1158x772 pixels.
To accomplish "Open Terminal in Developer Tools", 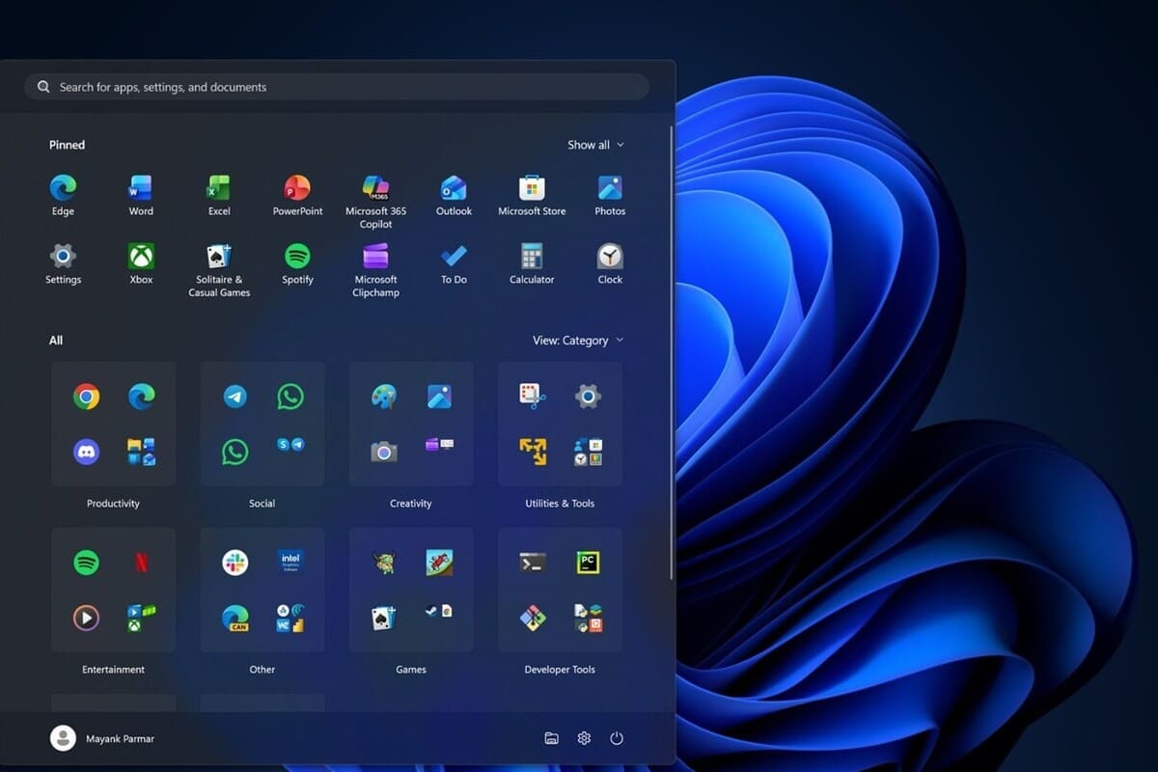I will point(533,563).
